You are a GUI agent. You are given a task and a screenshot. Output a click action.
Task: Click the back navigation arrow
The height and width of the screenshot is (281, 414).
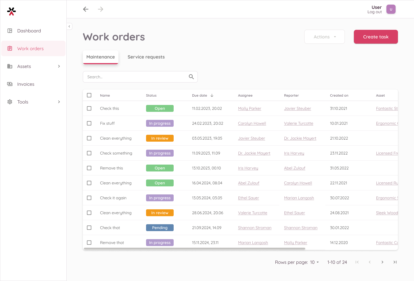tap(86, 9)
